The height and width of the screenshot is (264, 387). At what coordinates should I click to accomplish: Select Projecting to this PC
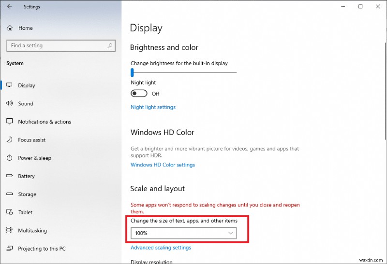click(x=42, y=249)
